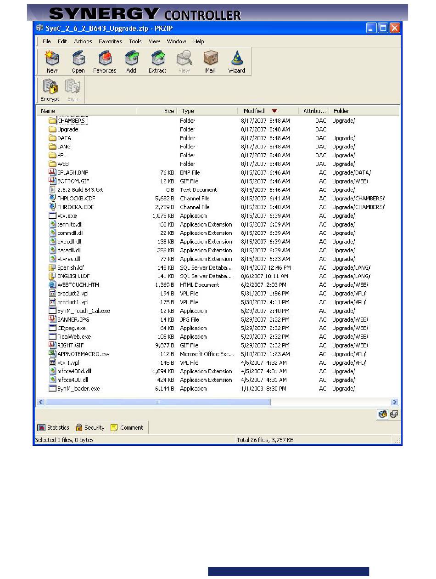This screenshot has height=579, width=436.
Task: Select the THPLOCKB.CDF file icon
Action: pyautogui.click(x=52, y=198)
